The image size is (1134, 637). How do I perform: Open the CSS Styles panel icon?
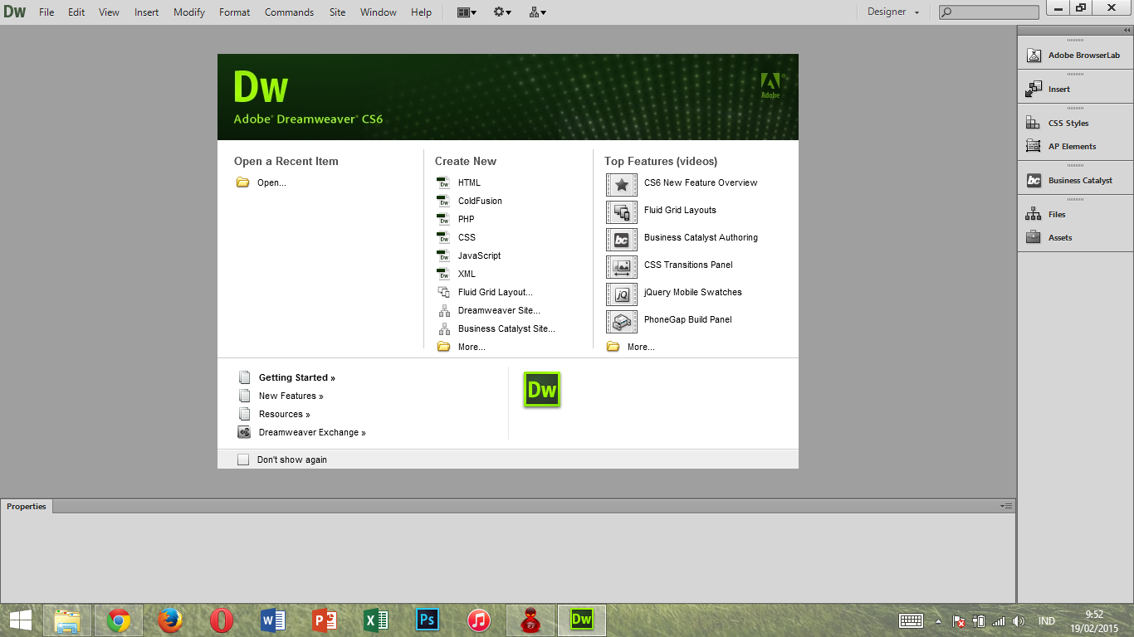tap(1034, 123)
